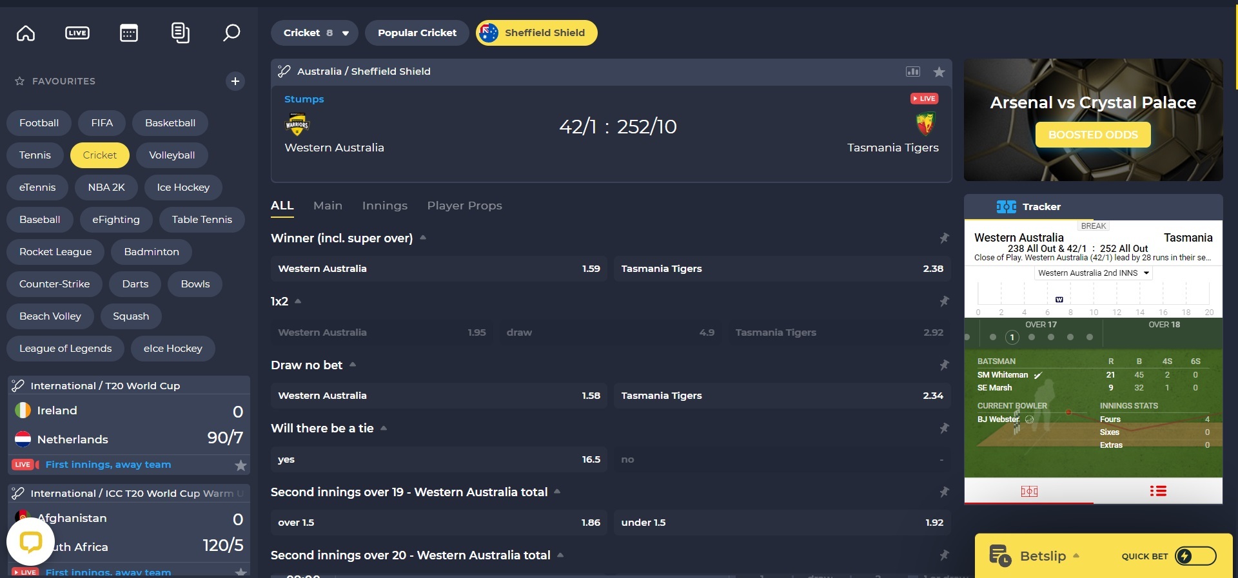Screen dimensions: 1238x578
Task: Bet Tasmania Tigers winner at 2.38
Action: (782, 269)
